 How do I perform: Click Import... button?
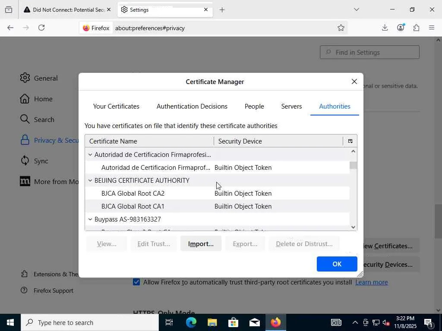click(201, 244)
